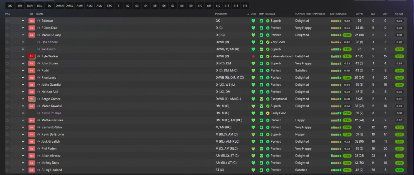414x175 pixels.
Task: Open the dropdown chevron for Mateo Kovačić
Action: tap(23, 106)
